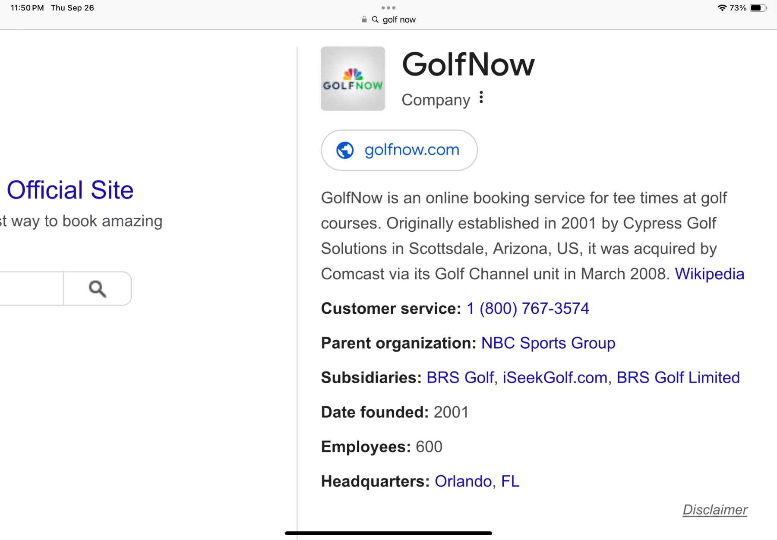
Task: Open the iSeekGolf.com subsidiary link
Action: [555, 378]
